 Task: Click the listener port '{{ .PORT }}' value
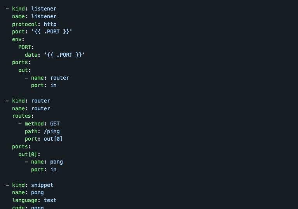click(x=52, y=31)
